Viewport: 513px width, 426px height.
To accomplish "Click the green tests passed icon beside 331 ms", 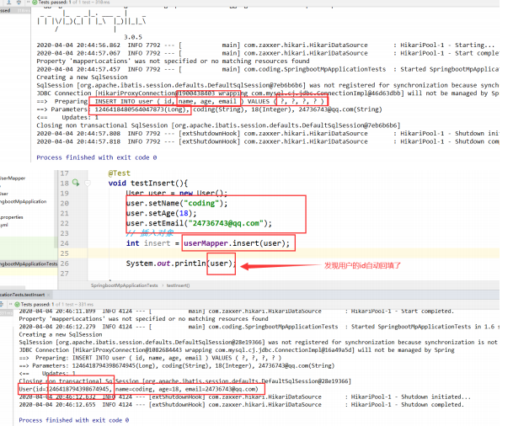I will 18,305.
